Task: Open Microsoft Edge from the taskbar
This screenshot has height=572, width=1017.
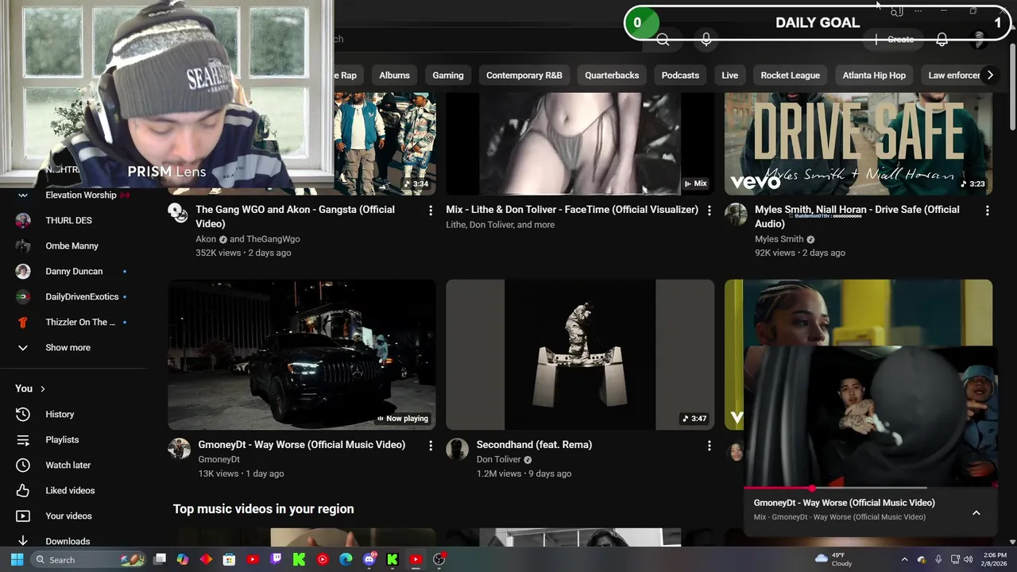Action: point(346,559)
